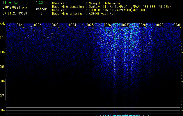Click the HROFFT 1.0.0 title text
Image resolution: width=183 pixels, height=116 pixels.
tap(23, 2)
